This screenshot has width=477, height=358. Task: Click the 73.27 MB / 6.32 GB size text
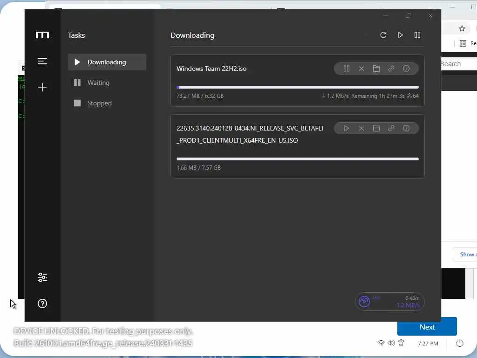point(200,96)
